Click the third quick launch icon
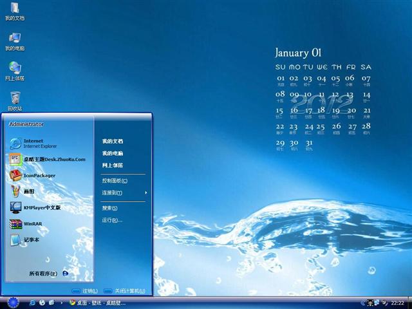 (x=51, y=303)
